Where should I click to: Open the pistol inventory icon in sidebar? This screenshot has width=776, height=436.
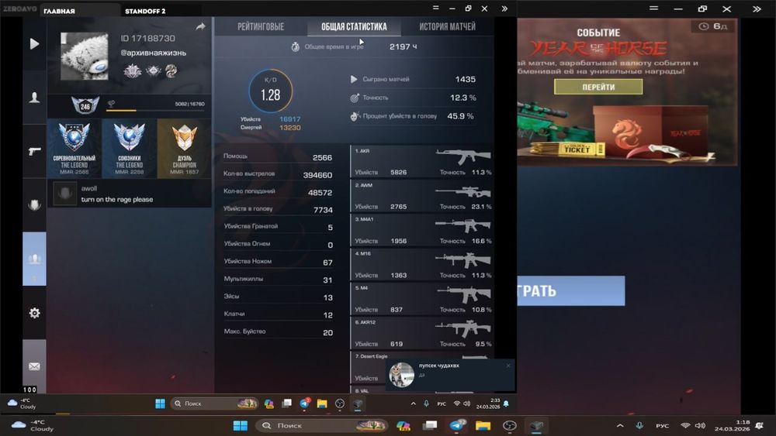(x=34, y=151)
